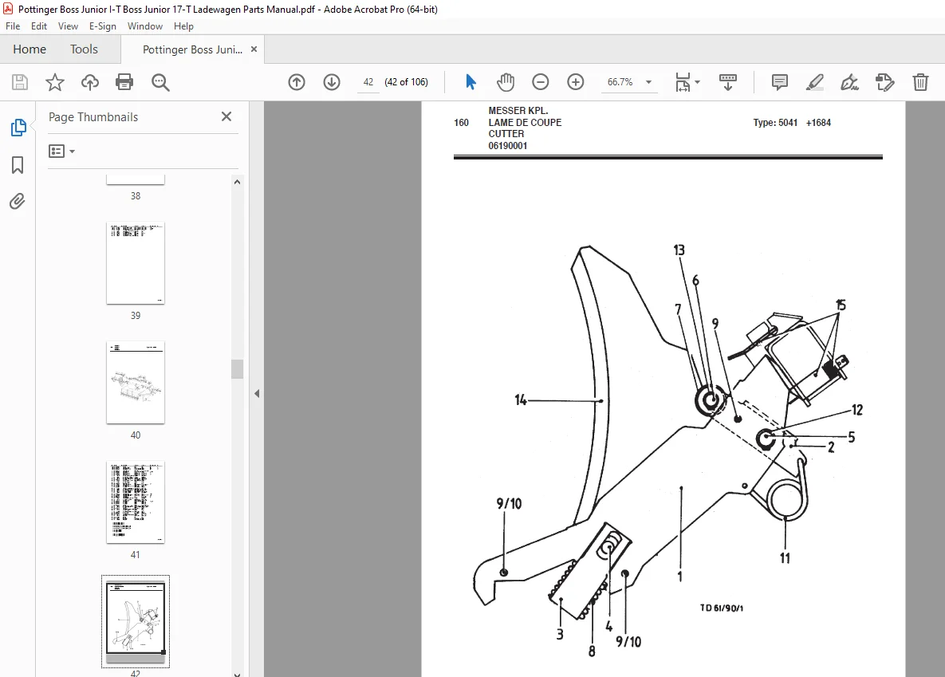Switch to the Tools tab
The image size is (945, 677).
(84, 49)
